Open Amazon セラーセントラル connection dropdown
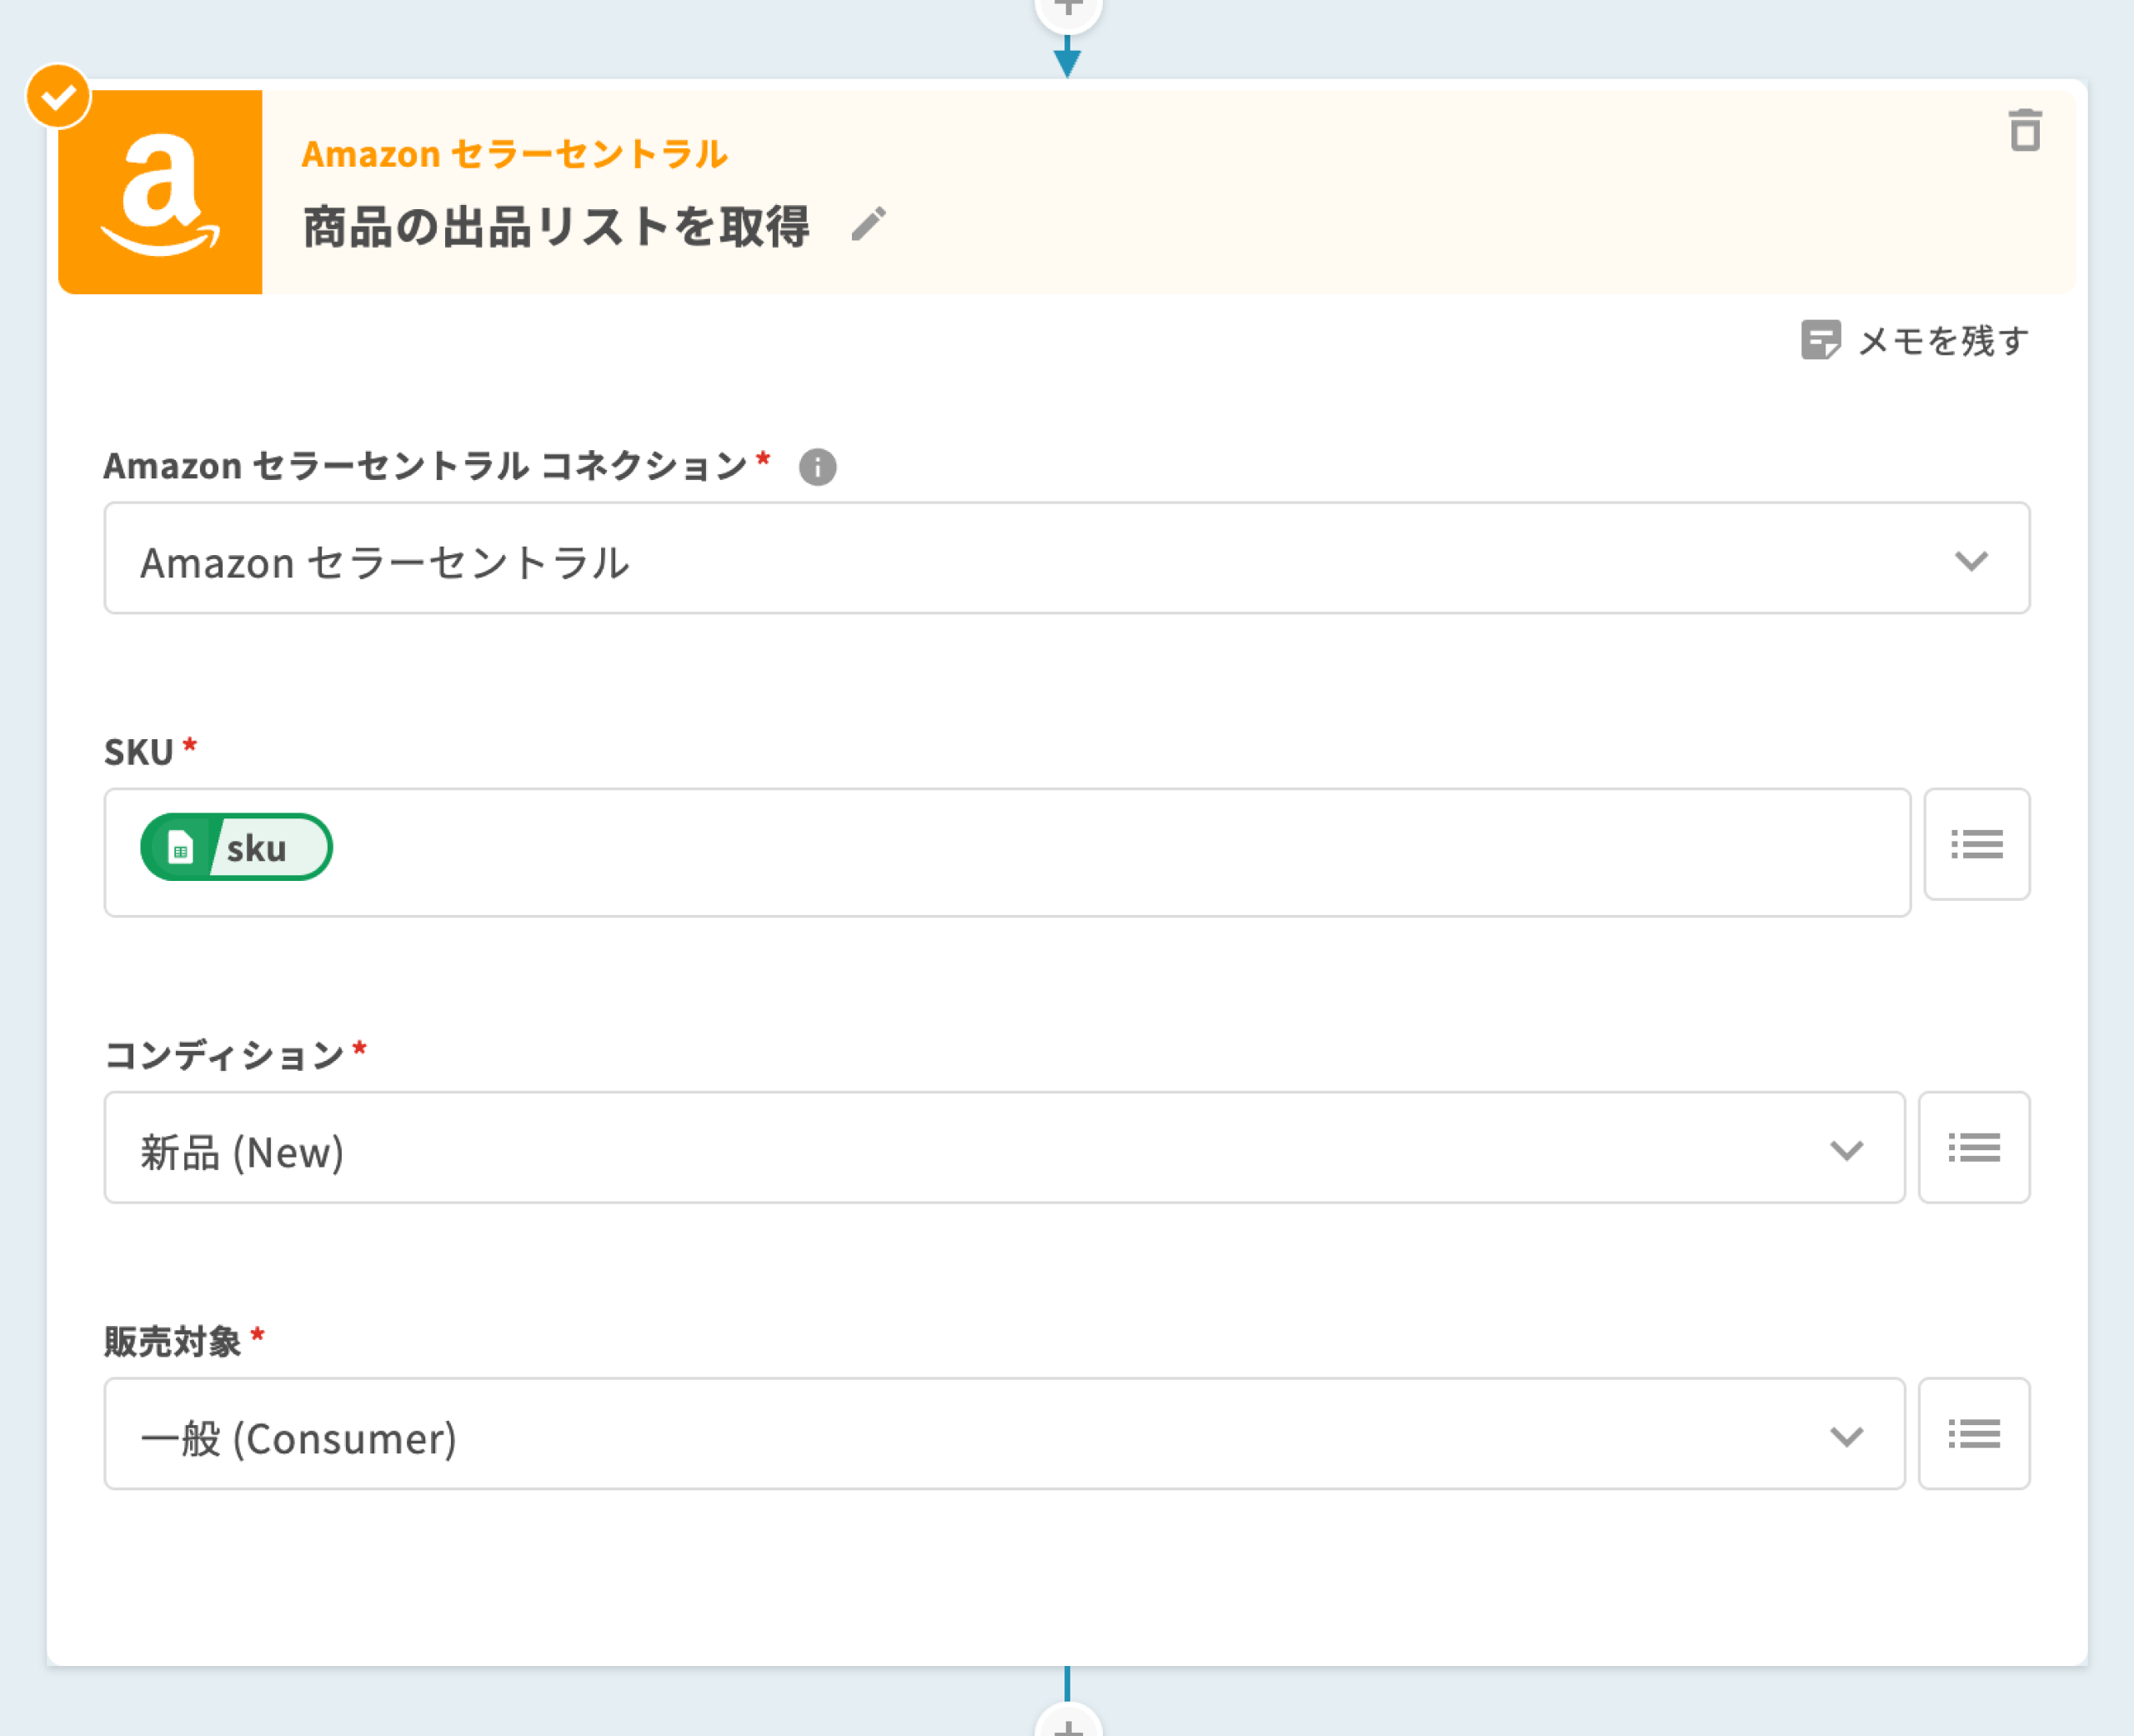The width and height of the screenshot is (2134, 1736). pos(1000,559)
